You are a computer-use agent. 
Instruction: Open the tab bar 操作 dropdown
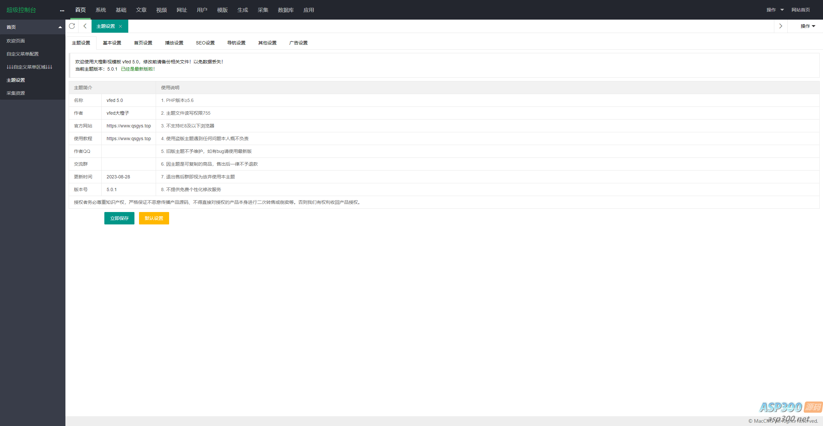click(808, 26)
